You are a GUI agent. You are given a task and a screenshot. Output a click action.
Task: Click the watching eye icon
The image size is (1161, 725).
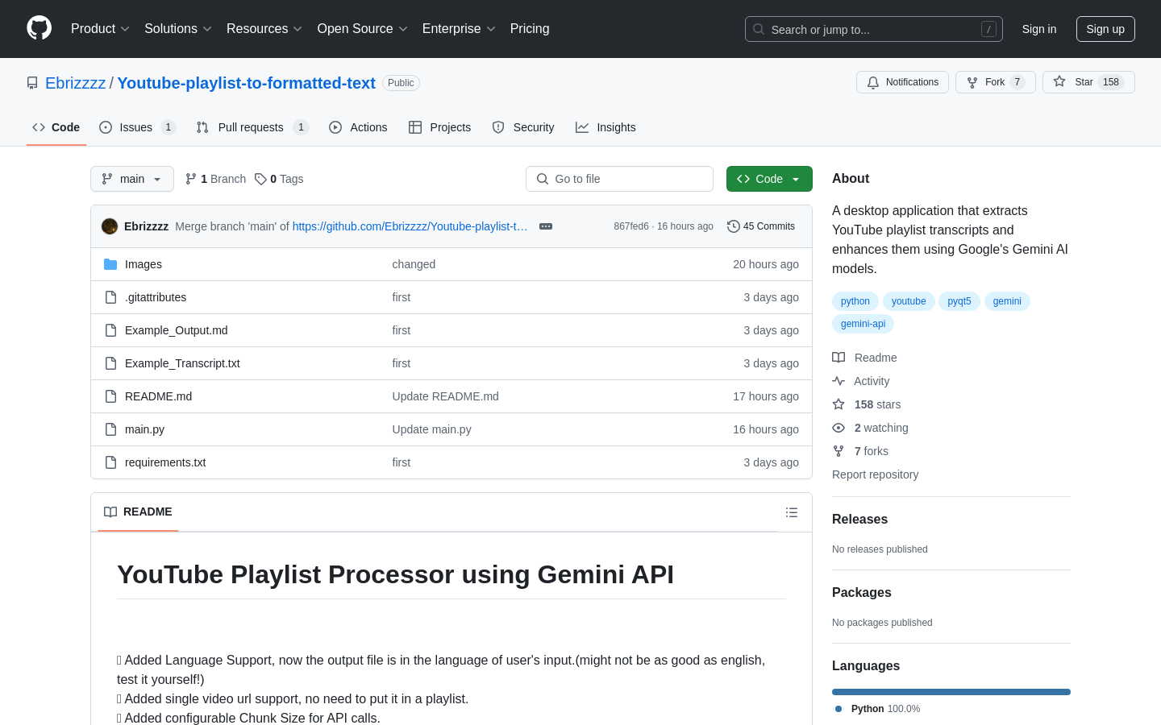(838, 428)
